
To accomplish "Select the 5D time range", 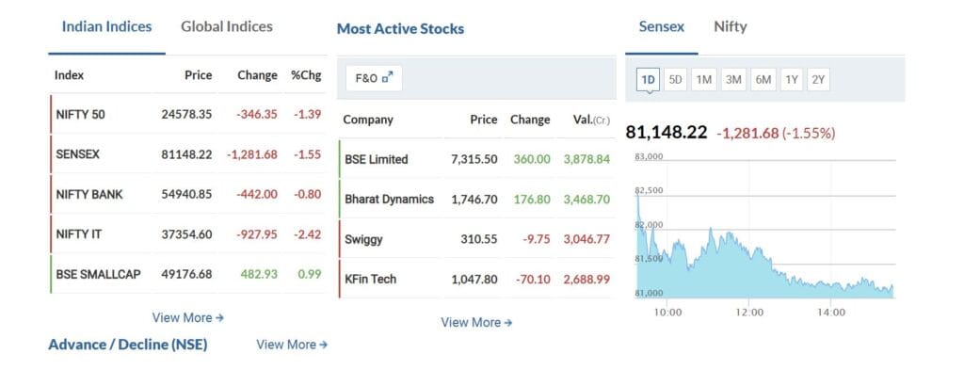I will click(x=675, y=80).
